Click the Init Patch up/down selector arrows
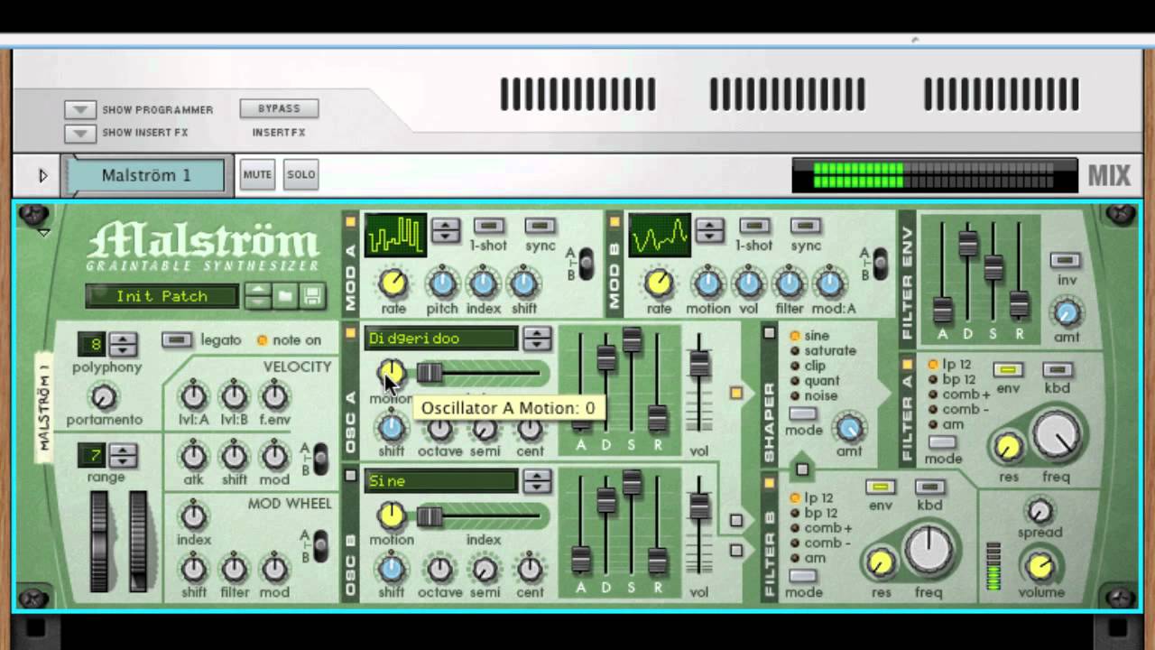The height and width of the screenshot is (650, 1155). coord(258,295)
